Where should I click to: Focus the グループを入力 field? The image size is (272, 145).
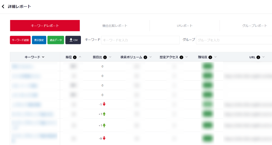234,40
